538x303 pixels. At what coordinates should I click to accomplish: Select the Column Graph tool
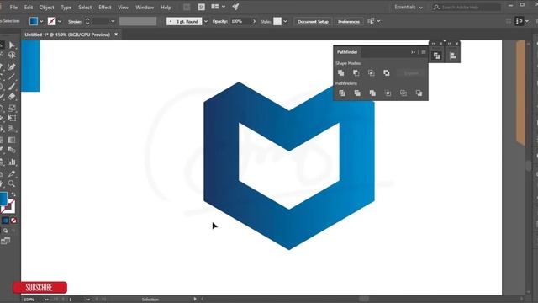click(x=12, y=162)
